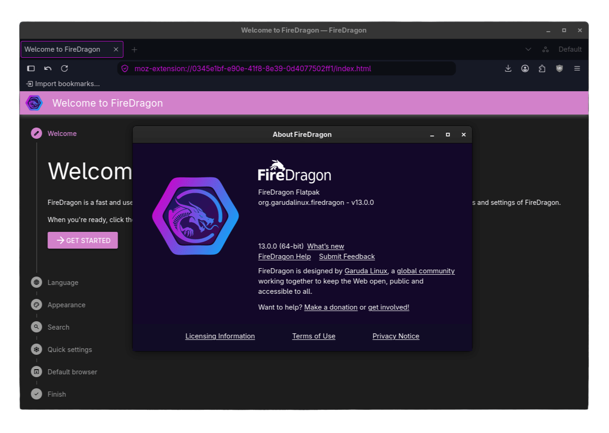Go to the Quick settings step
The image size is (609, 433).
70,350
